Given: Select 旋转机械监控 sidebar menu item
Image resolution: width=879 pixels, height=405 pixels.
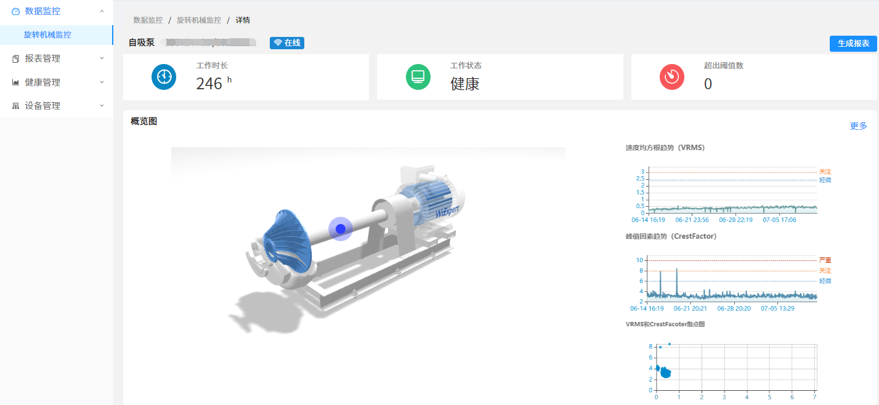Looking at the screenshot, I should [x=47, y=35].
